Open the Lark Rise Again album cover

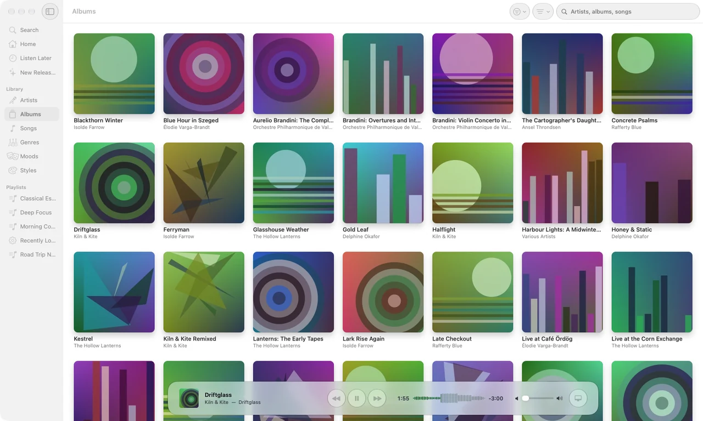pos(383,292)
